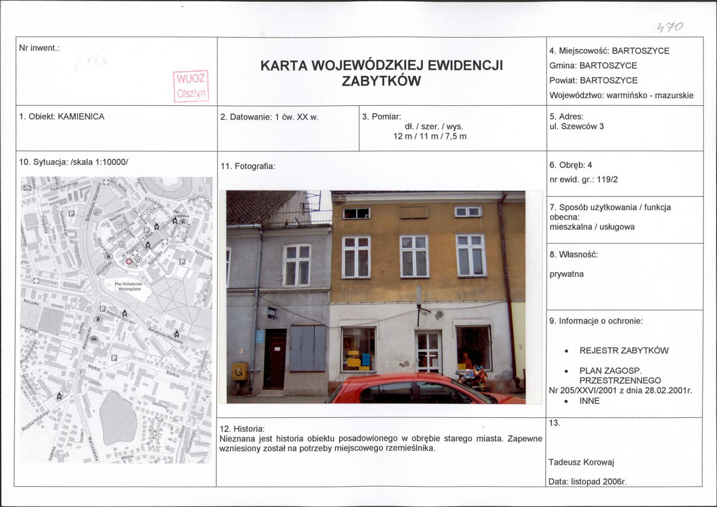This screenshot has width=717, height=507.
Task: Click the brown wooden door in the photo
Action: coord(275,359)
